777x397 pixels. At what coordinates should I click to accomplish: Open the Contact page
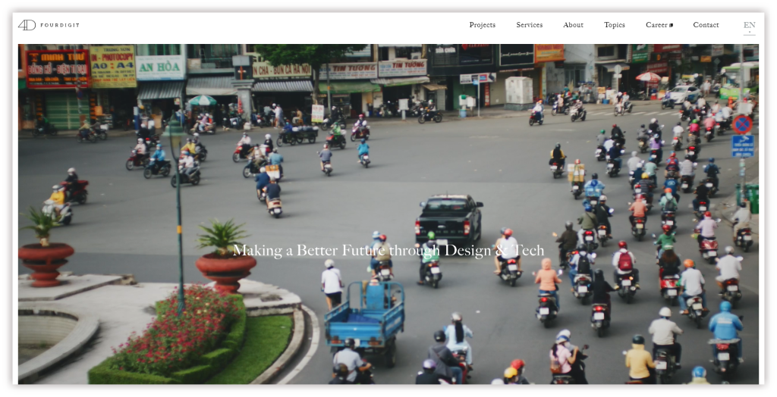pyautogui.click(x=706, y=25)
